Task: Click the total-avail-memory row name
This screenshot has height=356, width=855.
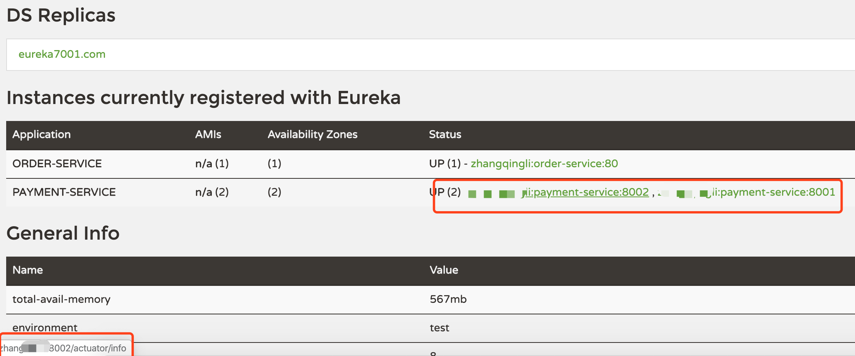Action: (x=61, y=299)
